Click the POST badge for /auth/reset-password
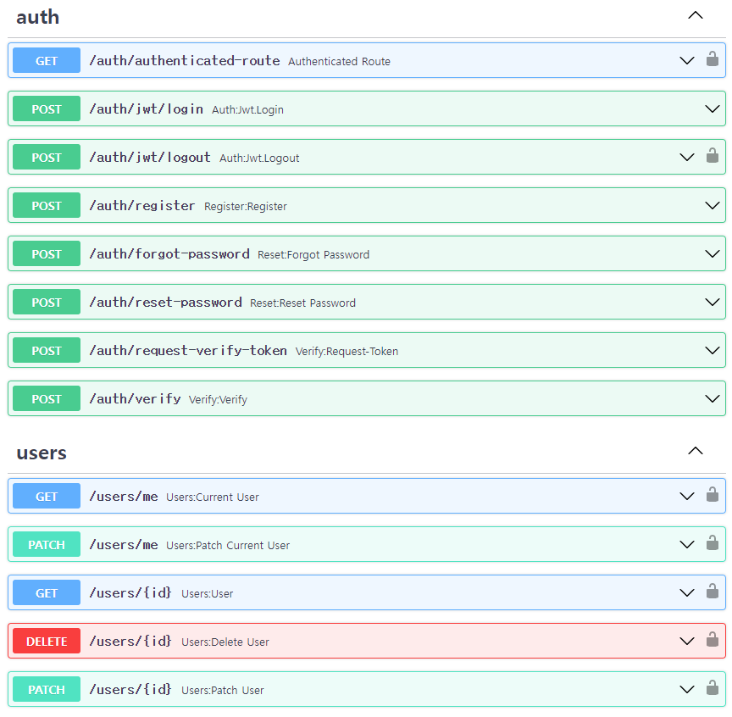 pyautogui.click(x=47, y=302)
